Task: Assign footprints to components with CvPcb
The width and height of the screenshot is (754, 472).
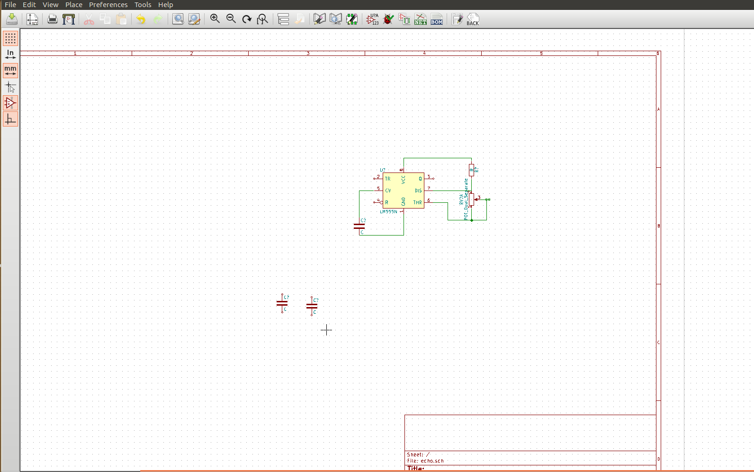Action: coord(404,19)
